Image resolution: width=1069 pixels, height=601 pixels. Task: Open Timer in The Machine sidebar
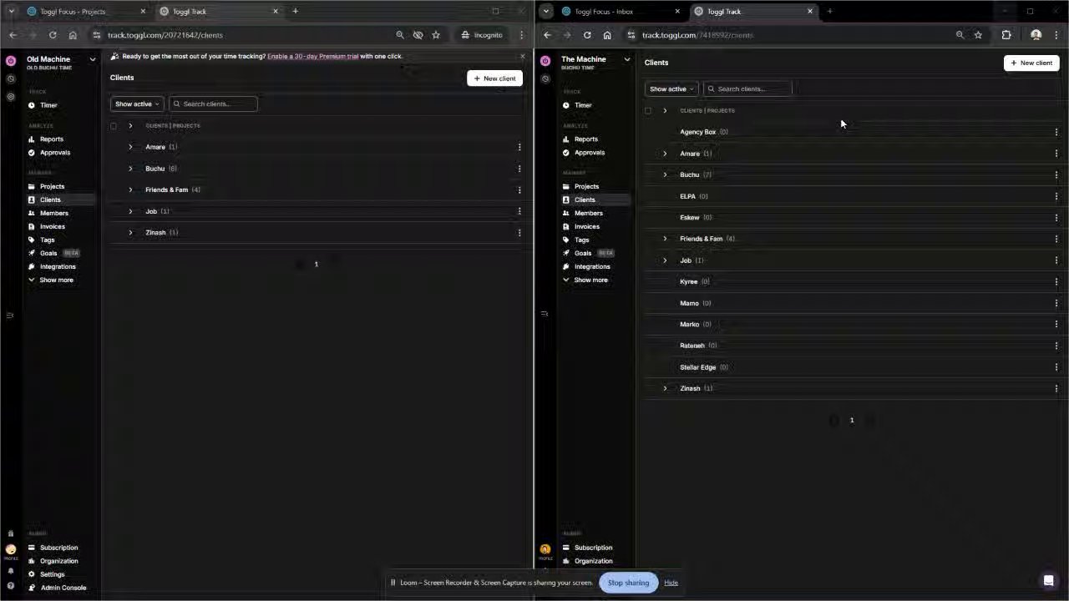coord(583,105)
